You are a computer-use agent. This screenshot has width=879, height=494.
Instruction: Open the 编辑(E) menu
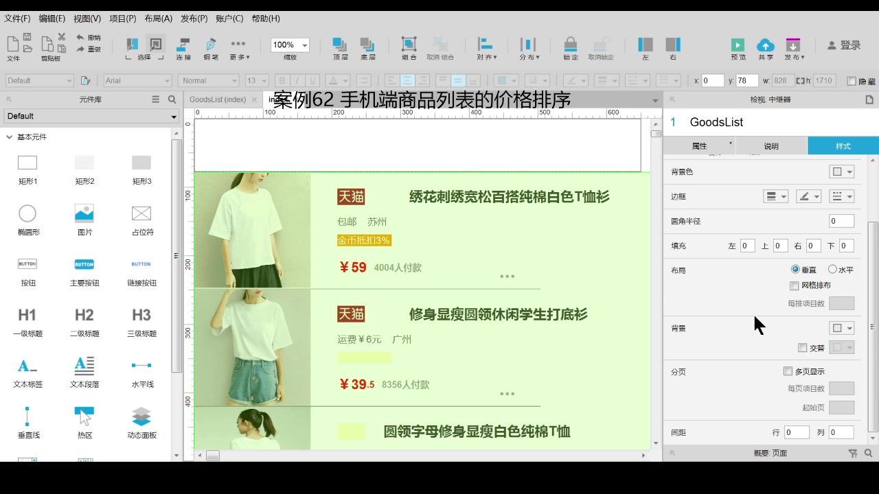pyautogui.click(x=52, y=19)
